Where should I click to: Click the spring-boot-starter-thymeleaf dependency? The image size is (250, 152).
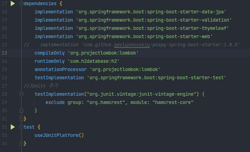click(x=152, y=28)
